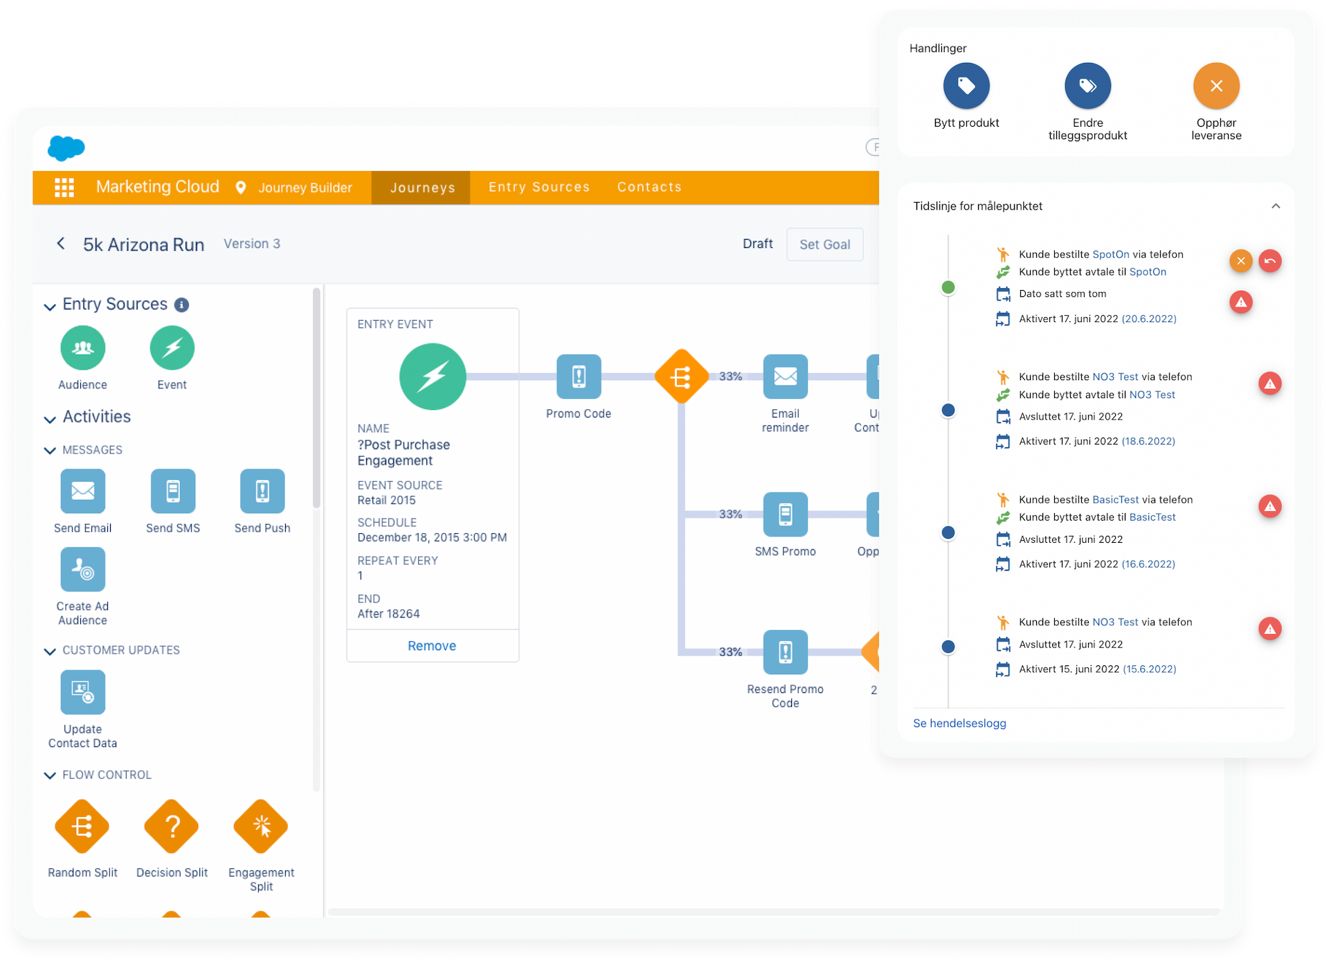This screenshot has height=961, width=1329.
Task: Click warning icon on BasicTest entry
Action: pos(1270,506)
